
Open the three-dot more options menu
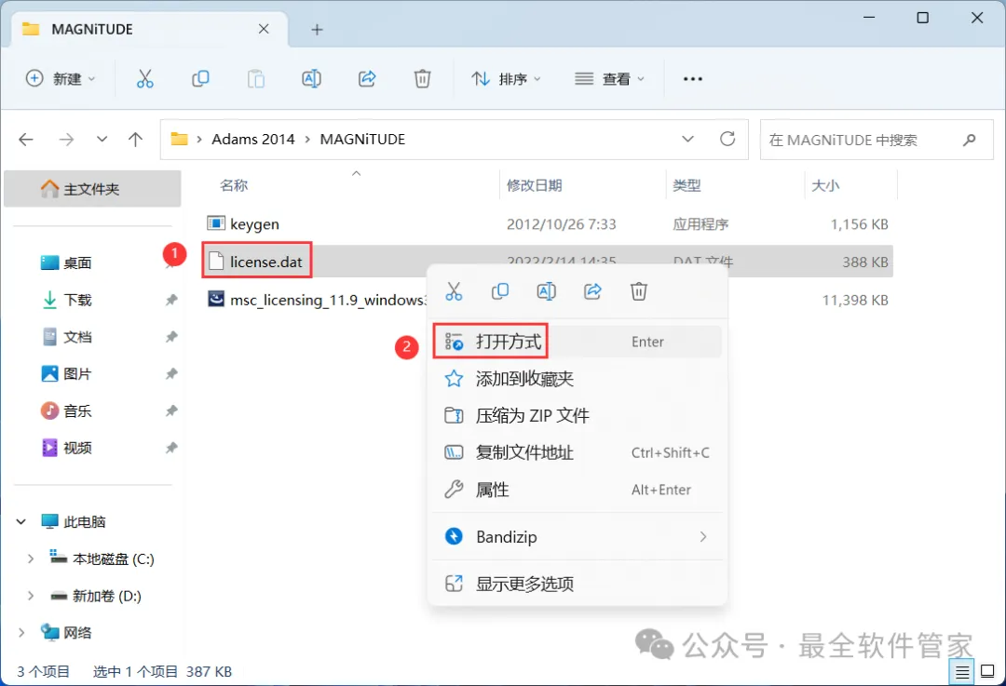click(693, 79)
